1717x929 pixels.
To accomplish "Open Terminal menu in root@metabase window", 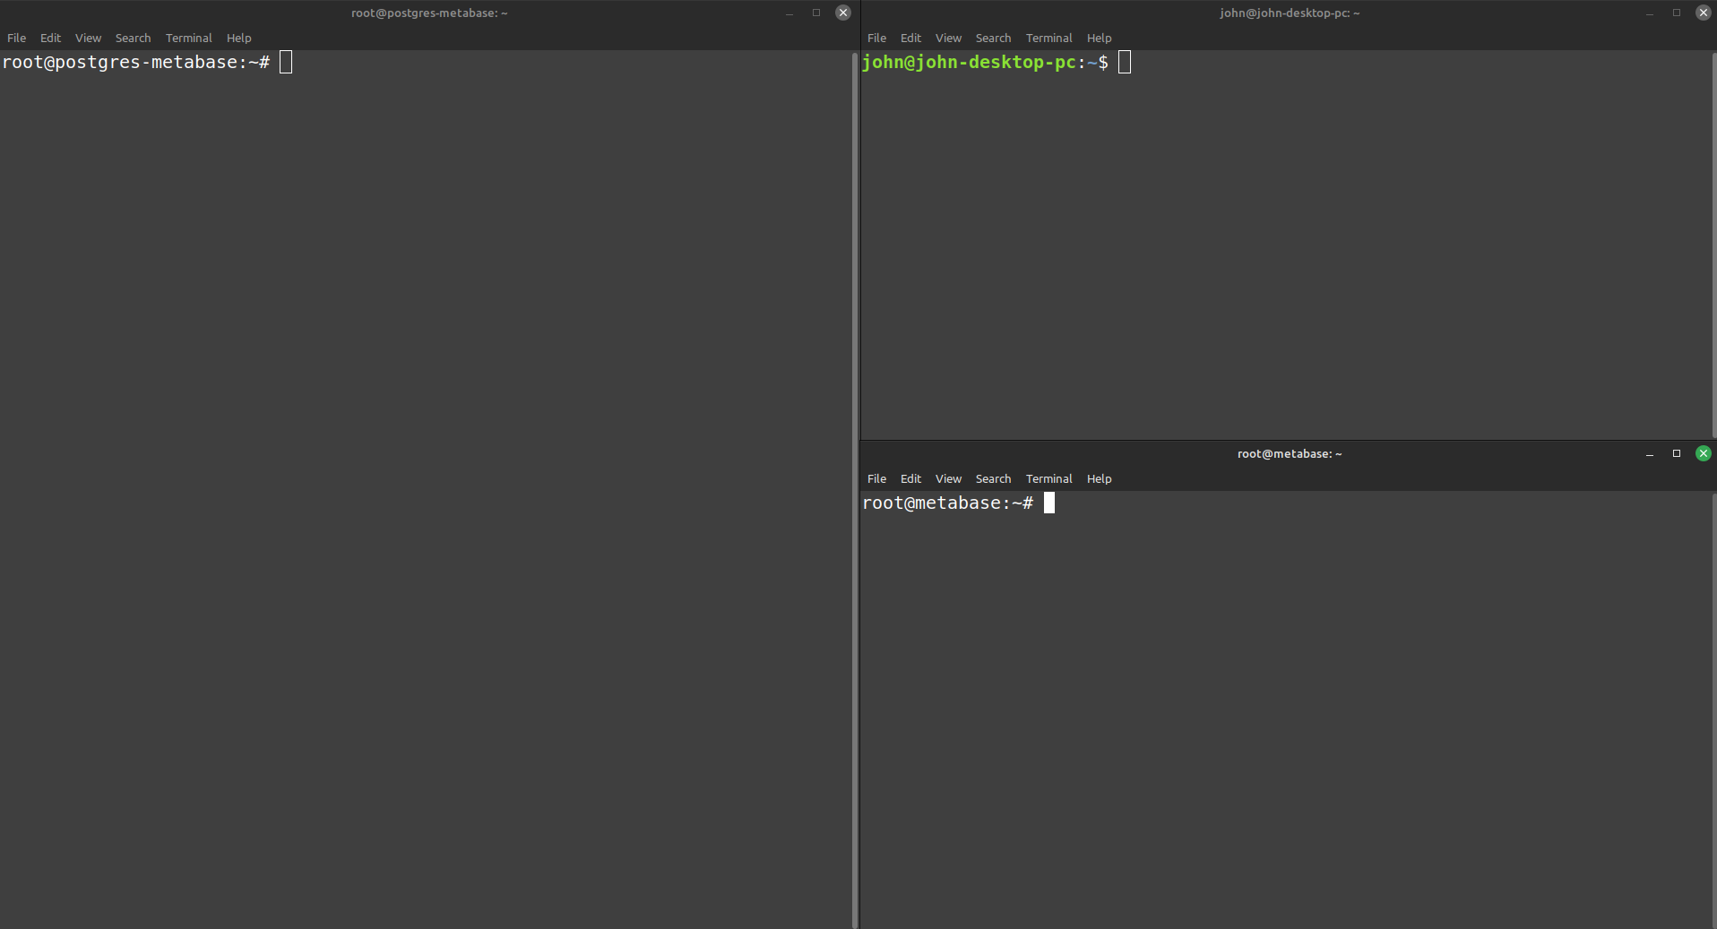I will pyautogui.click(x=1048, y=478).
